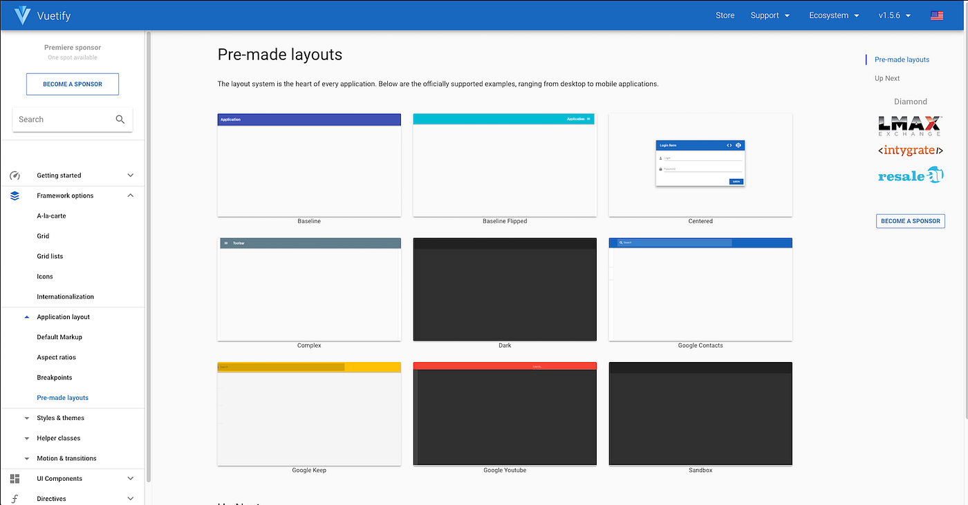Click the LMAX Exchange sponsor logo
Image resolution: width=968 pixels, height=505 pixels.
[910, 126]
